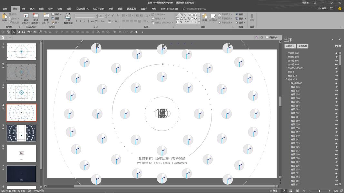Select slide 1 thumbnail

(21, 52)
